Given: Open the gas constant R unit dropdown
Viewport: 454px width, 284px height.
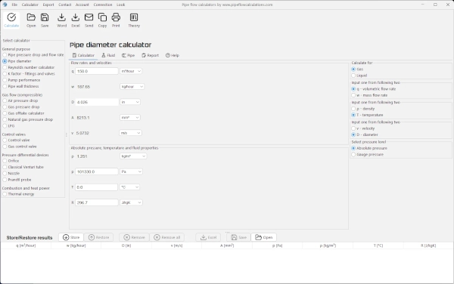Looking at the screenshot, I should click(x=131, y=202).
